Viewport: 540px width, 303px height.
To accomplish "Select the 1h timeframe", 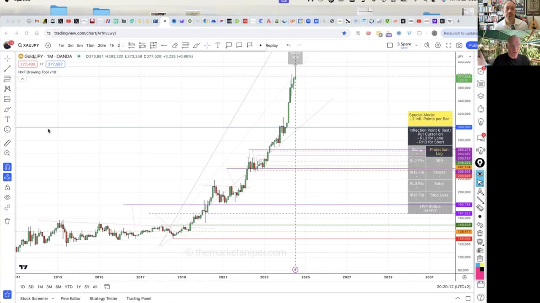I will tap(112, 45).
